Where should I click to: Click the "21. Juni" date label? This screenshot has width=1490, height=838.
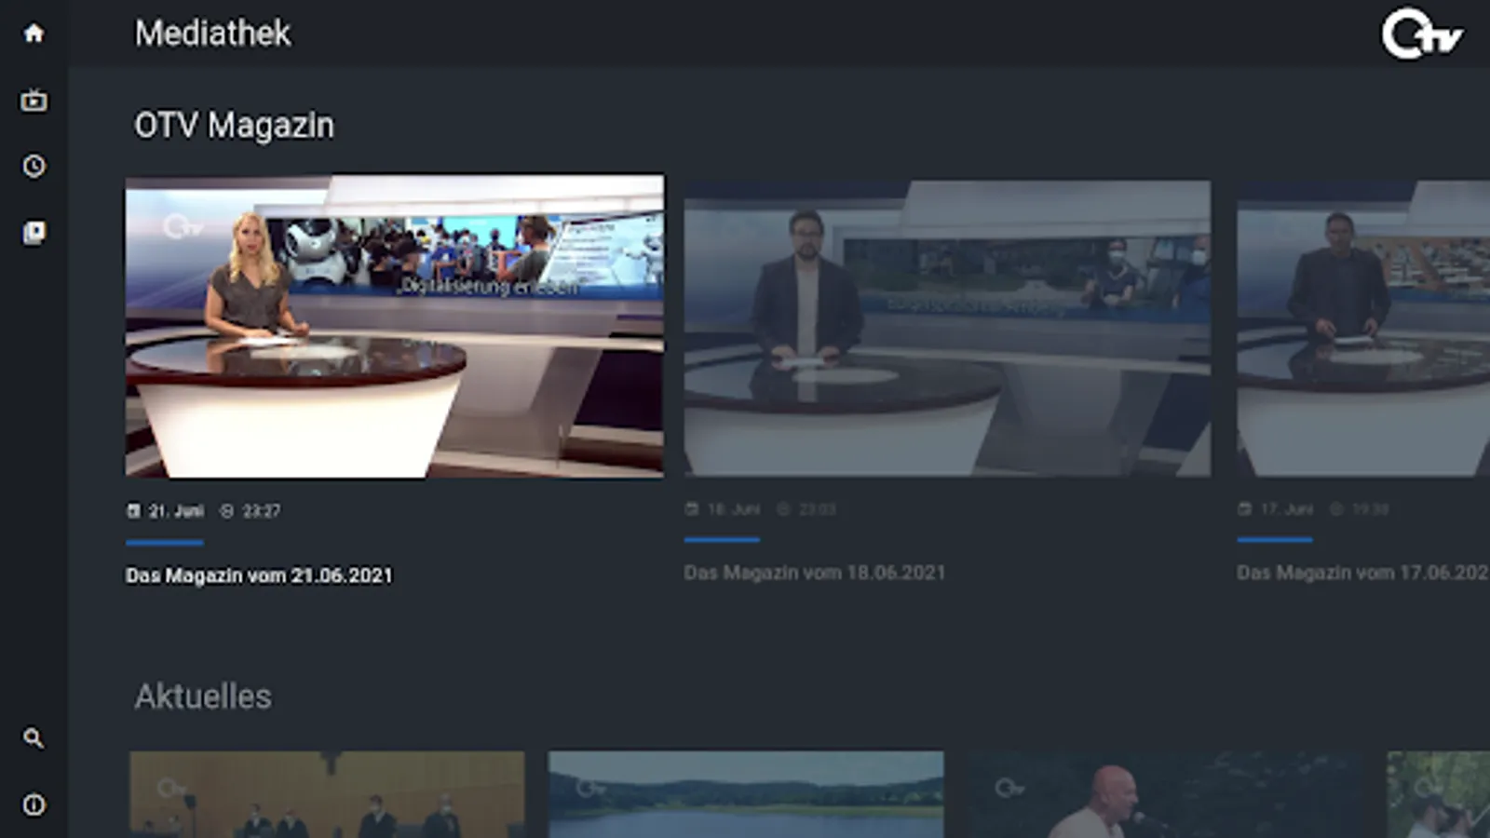176,510
